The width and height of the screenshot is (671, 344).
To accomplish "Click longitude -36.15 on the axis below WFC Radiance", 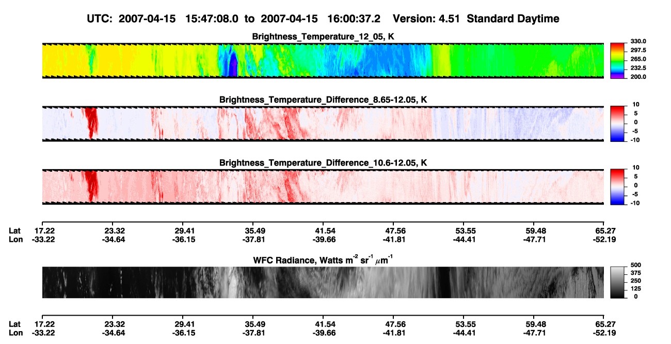I will coord(183,333).
